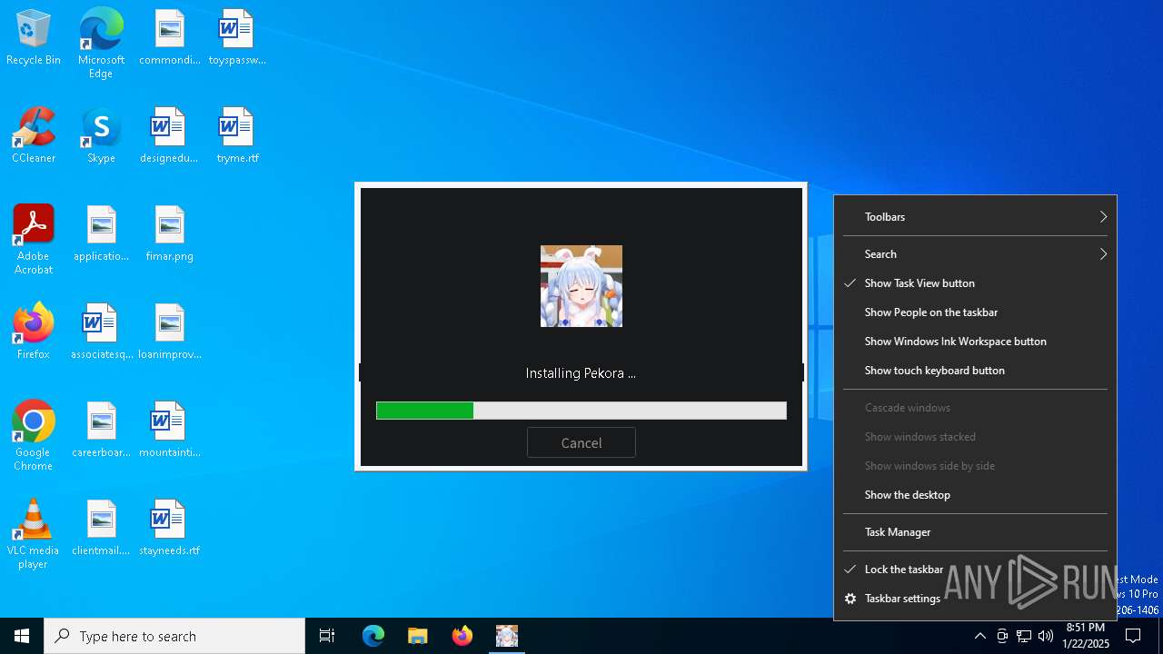Select the loanimprov... image file icon

pyautogui.click(x=169, y=332)
